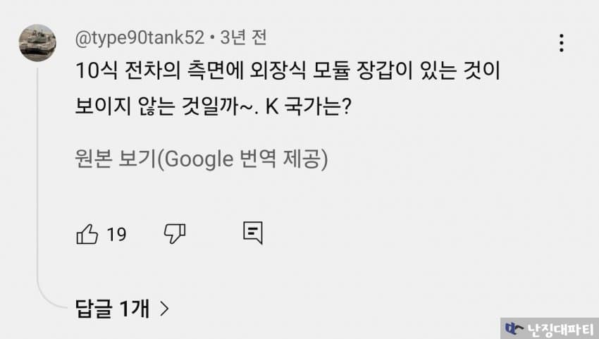Click the reply thread connector line
The height and width of the screenshot is (339, 599).
(38, 211)
